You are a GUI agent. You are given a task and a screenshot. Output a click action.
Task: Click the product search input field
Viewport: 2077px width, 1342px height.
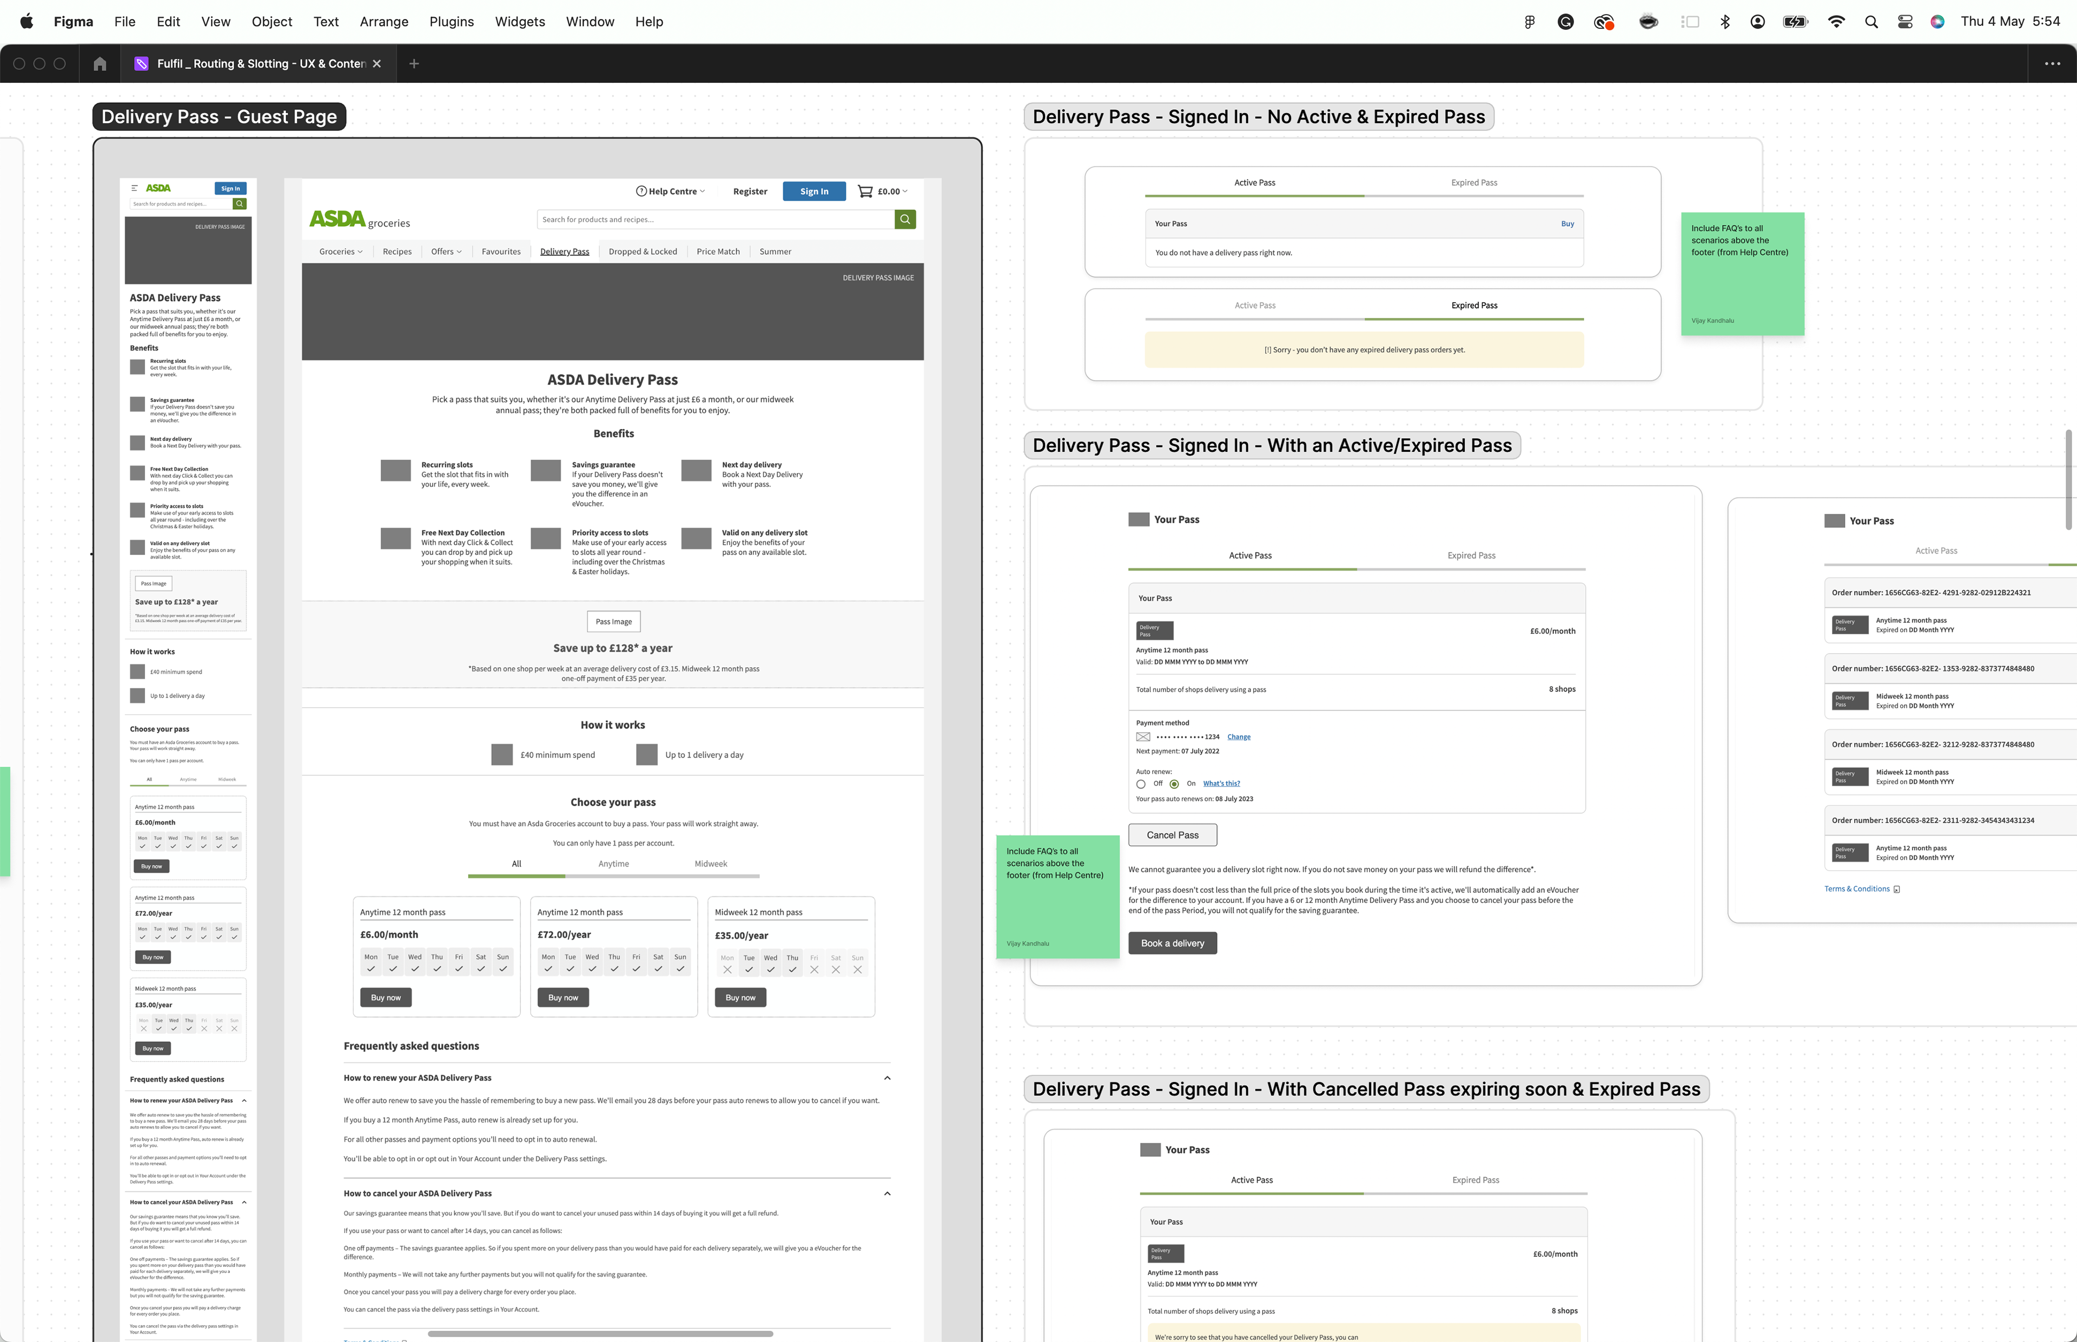(715, 220)
